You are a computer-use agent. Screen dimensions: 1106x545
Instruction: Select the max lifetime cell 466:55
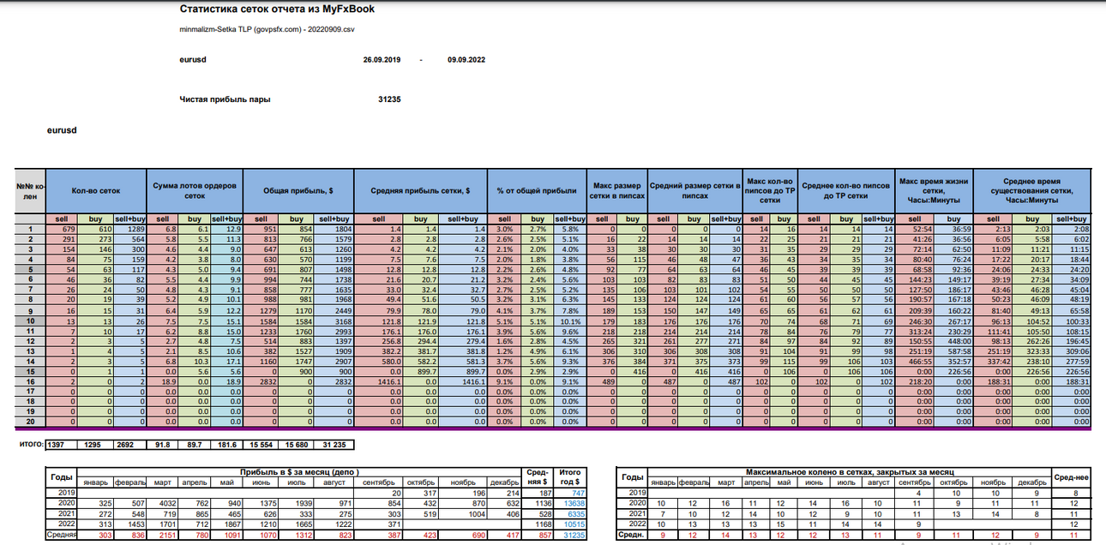[x=916, y=361]
